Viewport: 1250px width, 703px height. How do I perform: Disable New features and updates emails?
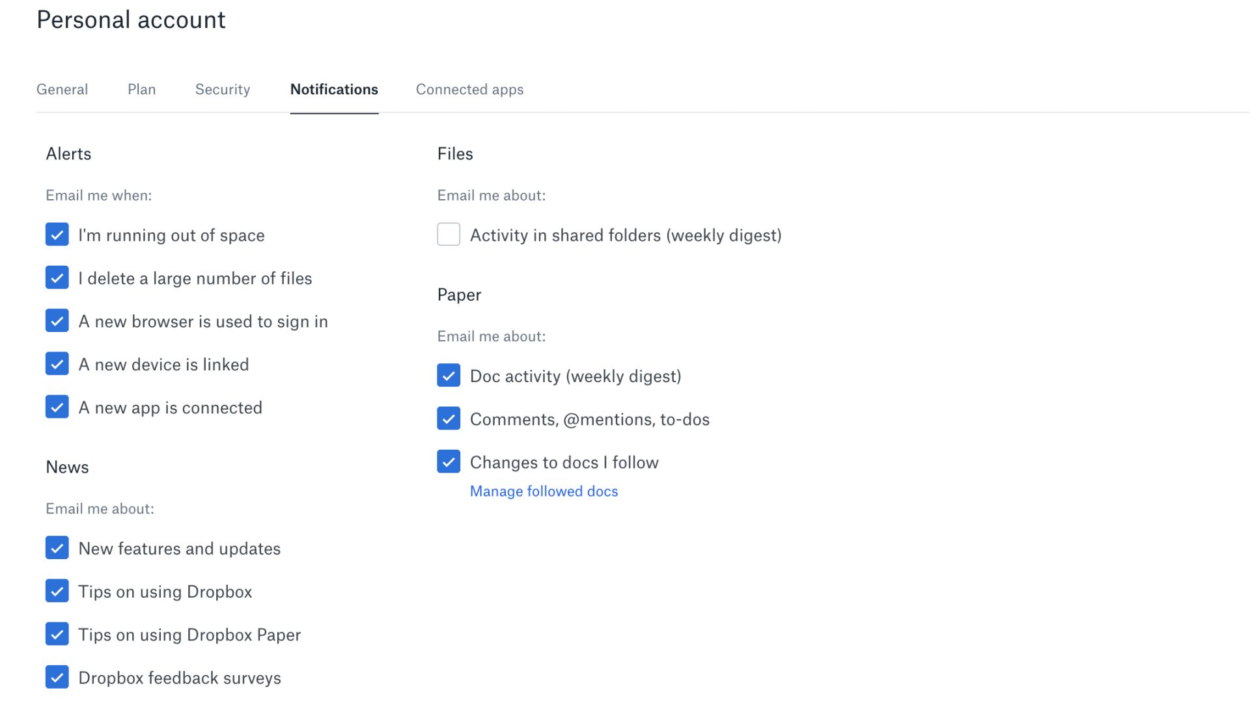coord(57,548)
